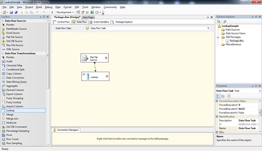This screenshot has width=262, height=151.
Task: Switch to Control Flow tab
Action: tap(61, 22)
